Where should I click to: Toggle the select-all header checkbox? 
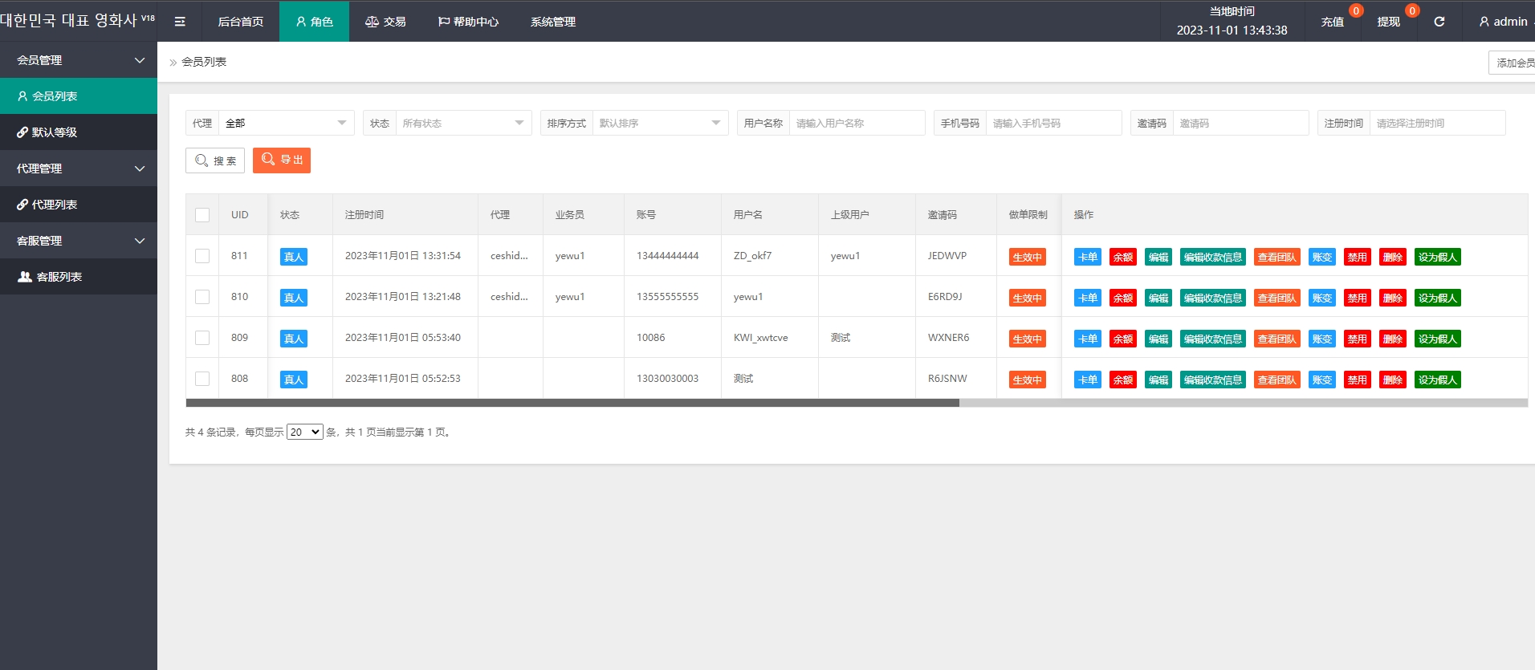pos(202,215)
